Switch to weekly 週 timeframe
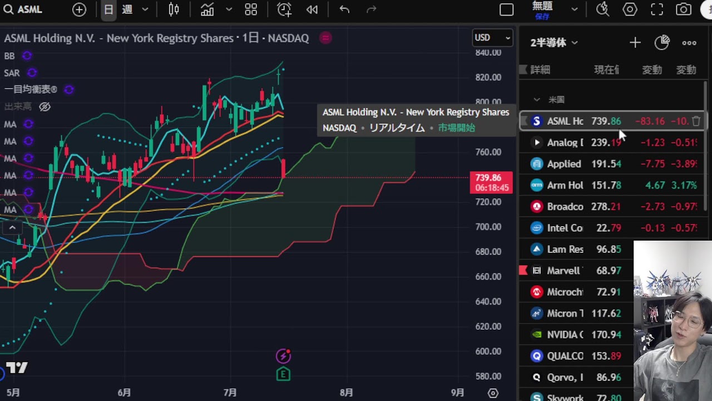 [127, 9]
